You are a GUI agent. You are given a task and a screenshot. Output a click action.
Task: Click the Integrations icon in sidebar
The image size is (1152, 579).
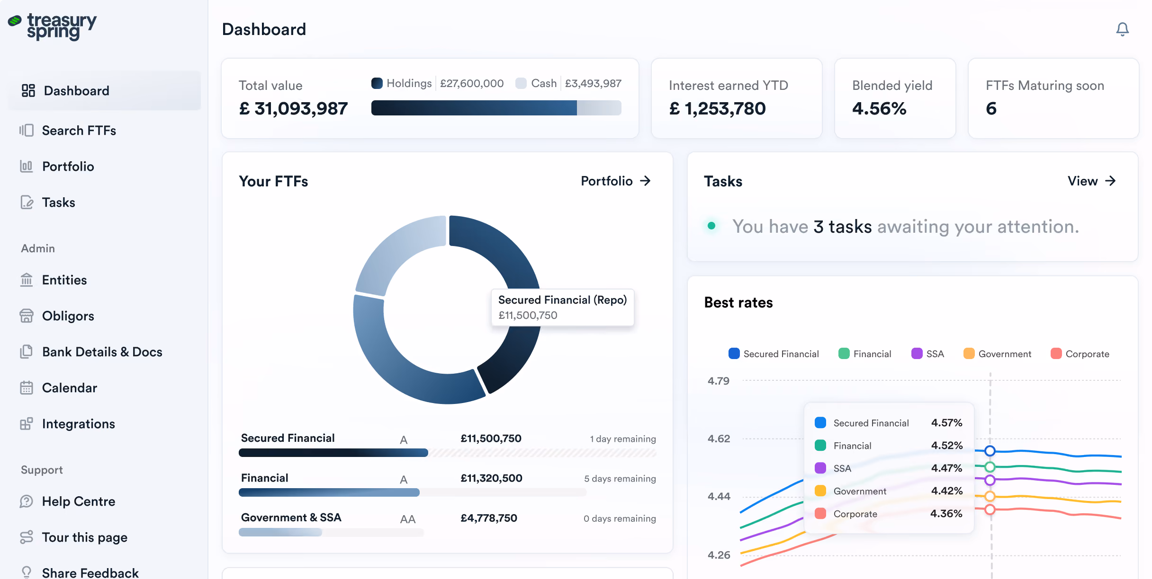click(27, 423)
